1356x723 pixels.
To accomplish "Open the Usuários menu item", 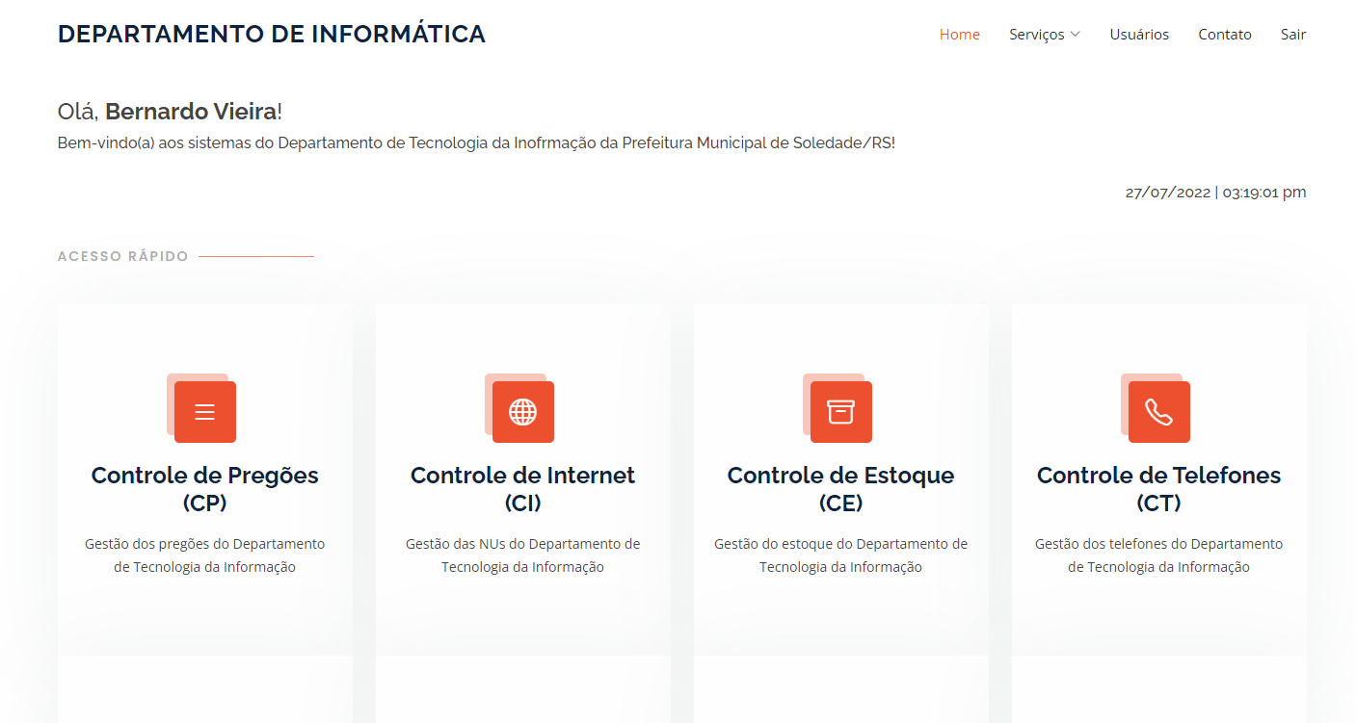I will (x=1138, y=35).
